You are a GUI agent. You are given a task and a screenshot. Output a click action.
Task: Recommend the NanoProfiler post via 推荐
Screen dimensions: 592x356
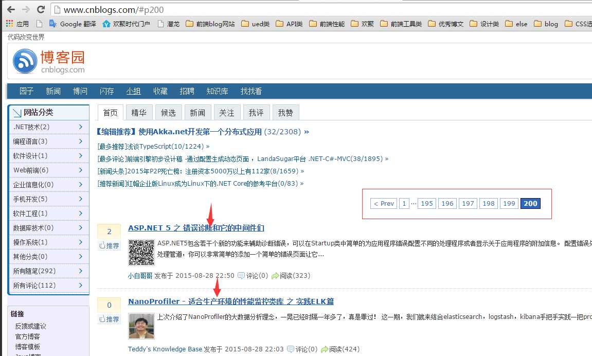click(109, 319)
